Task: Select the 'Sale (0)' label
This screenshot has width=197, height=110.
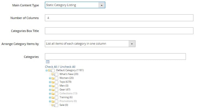Action: (x=64, y=105)
